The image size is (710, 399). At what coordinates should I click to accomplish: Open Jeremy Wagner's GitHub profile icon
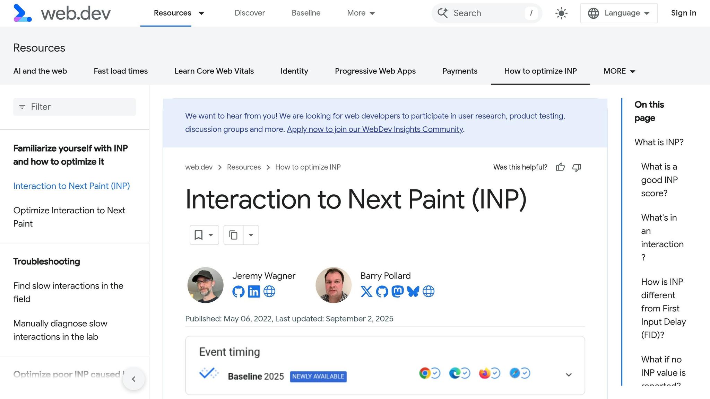[x=238, y=292]
